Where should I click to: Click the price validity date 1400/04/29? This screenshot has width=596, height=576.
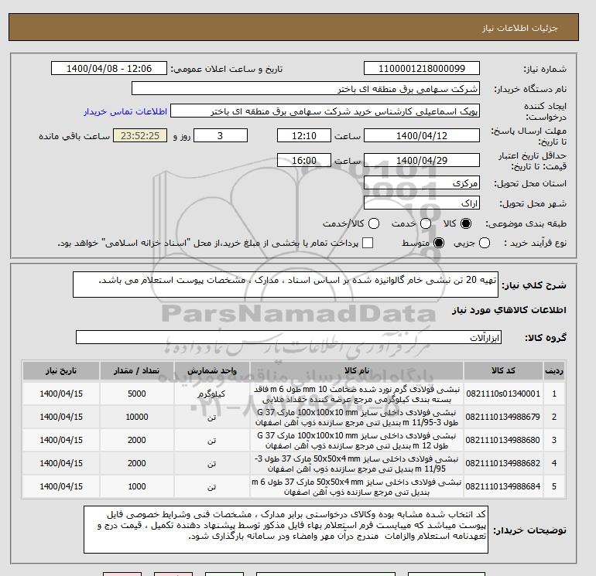422,160
